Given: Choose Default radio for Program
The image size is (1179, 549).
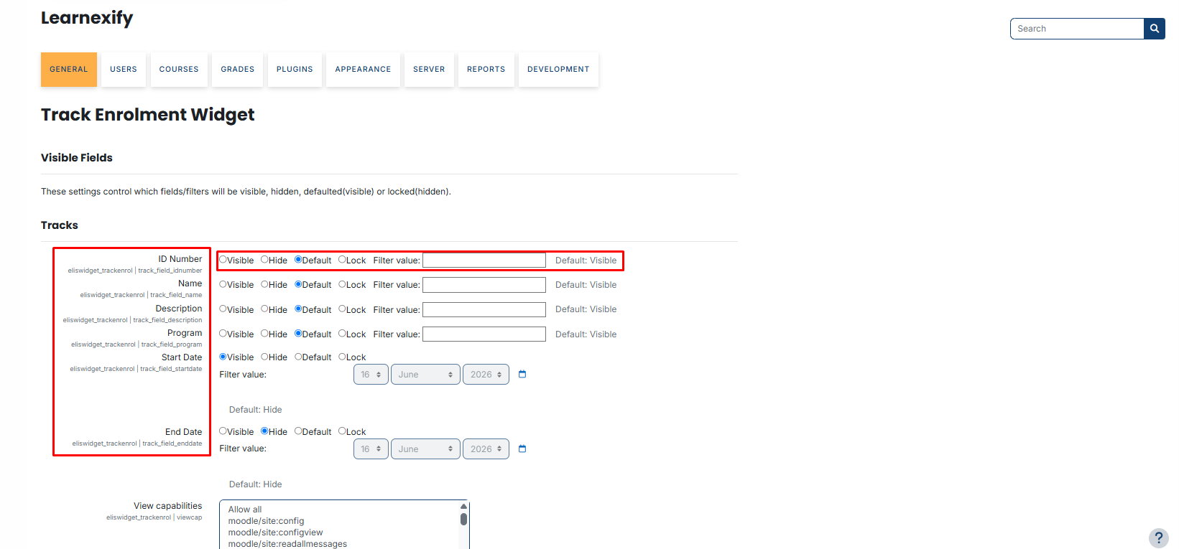Looking at the screenshot, I should coord(298,334).
